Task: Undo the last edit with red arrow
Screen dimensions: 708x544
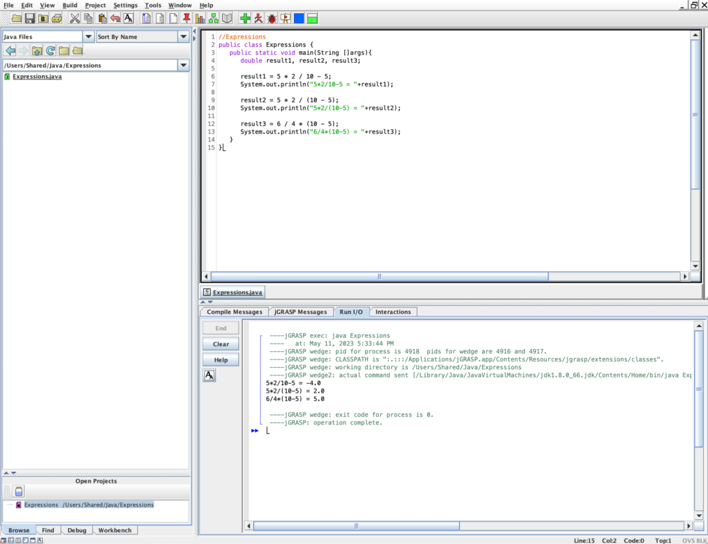Action: coord(115,19)
